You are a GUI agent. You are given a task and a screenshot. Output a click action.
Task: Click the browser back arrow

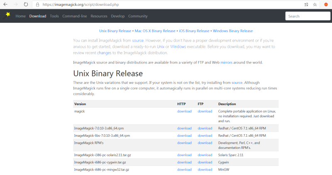5,5
